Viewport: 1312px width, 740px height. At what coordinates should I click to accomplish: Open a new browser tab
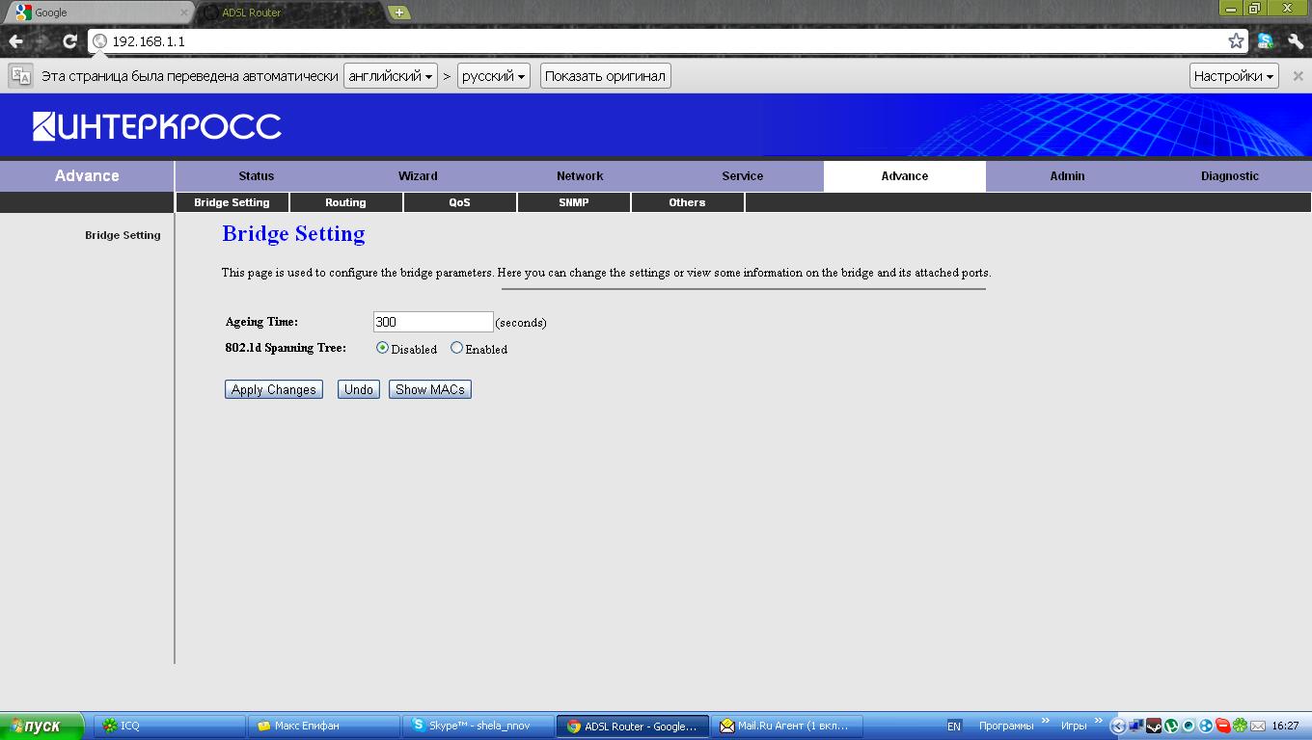398,13
